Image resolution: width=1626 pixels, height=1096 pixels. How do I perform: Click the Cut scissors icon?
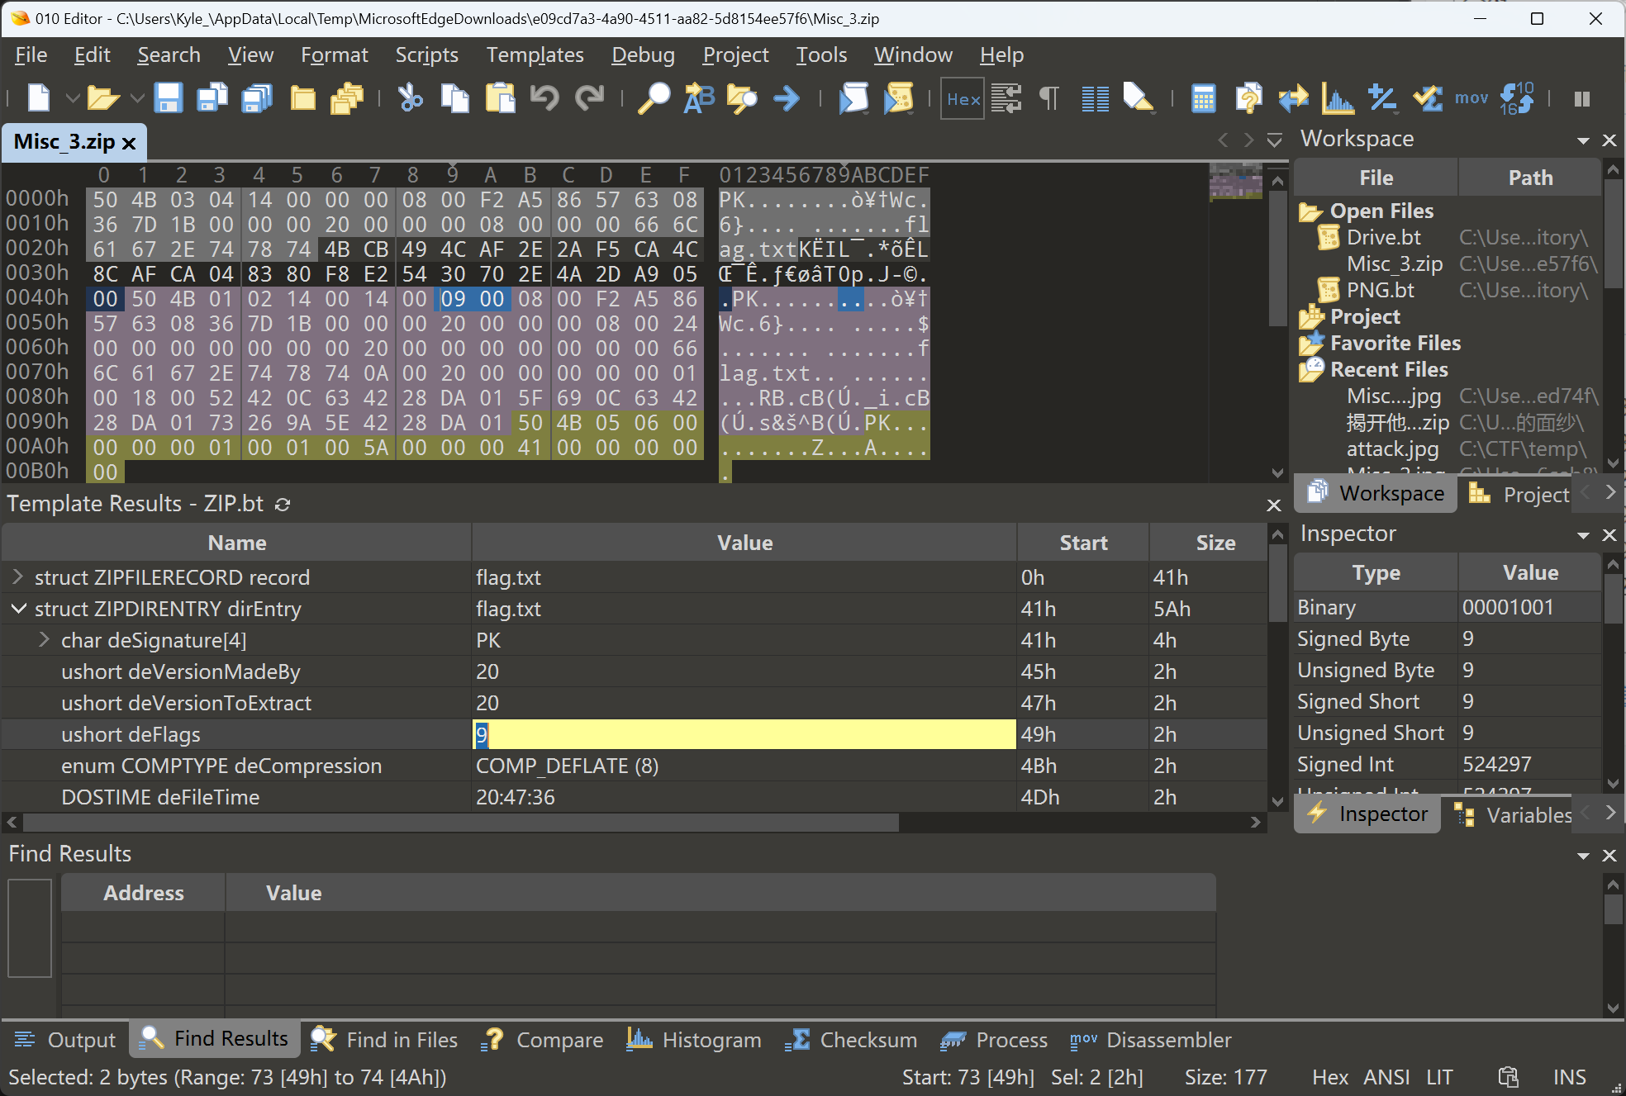[x=410, y=99]
